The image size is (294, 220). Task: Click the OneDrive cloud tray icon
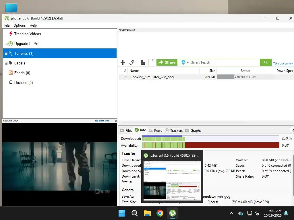click(241, 213)
